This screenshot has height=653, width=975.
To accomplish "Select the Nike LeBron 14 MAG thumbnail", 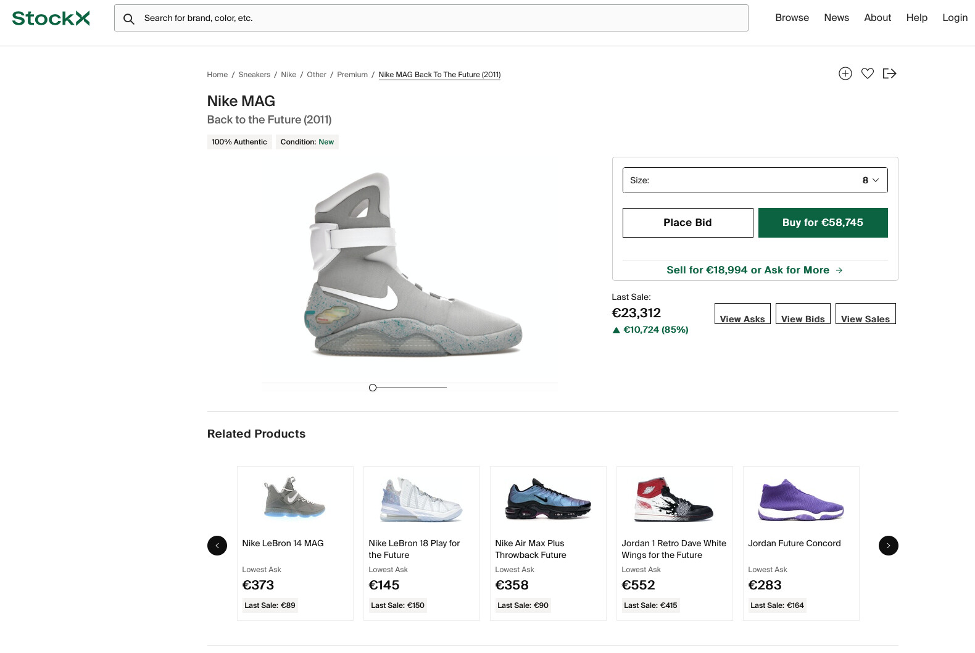I will pos(295,497).
